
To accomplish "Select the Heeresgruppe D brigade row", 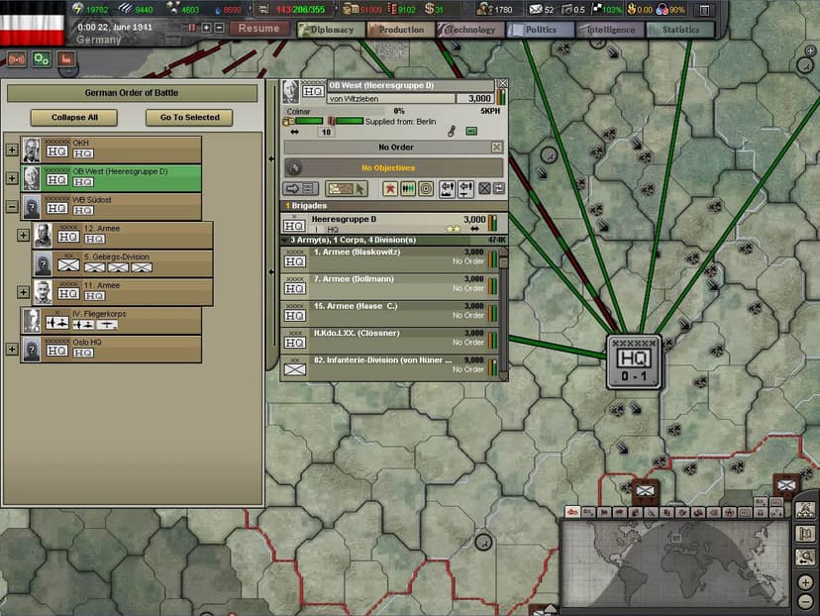I will [394, 223].
